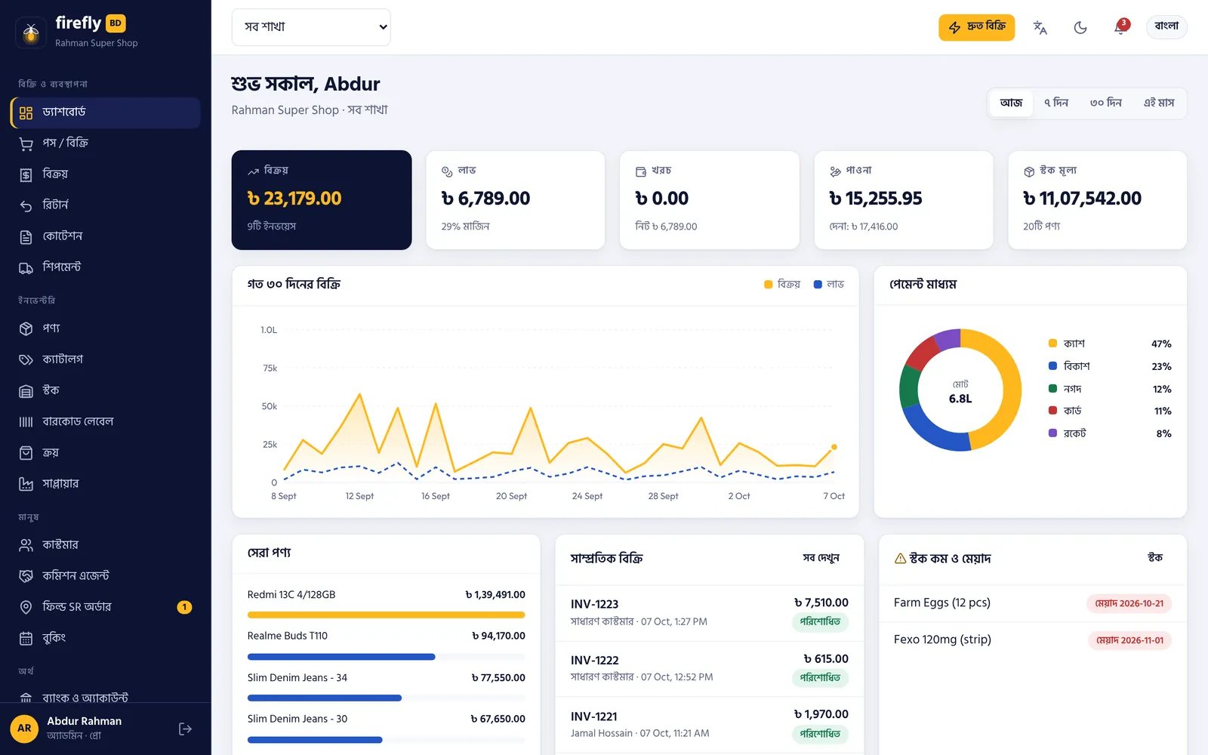Click the নগদ payment legend entry
Screen dimensions: 1208x755
(x=1110, y=389)
